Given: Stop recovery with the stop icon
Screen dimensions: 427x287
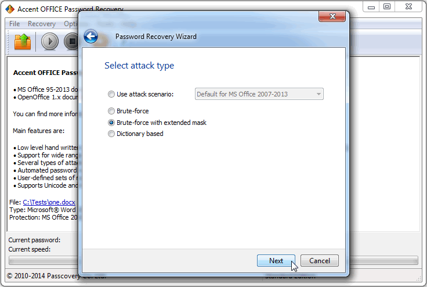Looking at the screenshot, I should [71, 41].
